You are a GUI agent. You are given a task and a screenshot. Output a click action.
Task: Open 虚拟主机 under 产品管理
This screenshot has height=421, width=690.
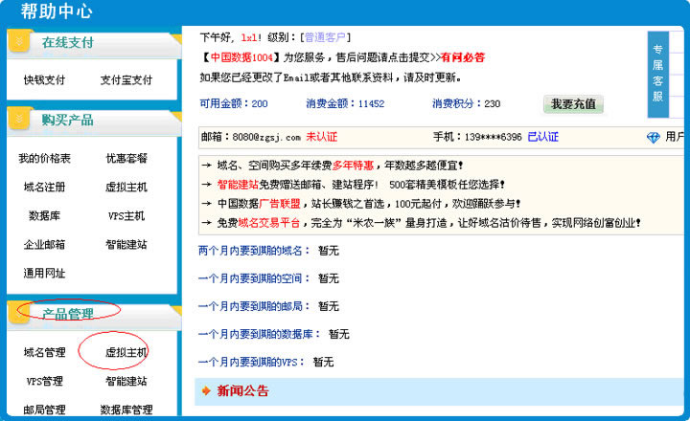pyautogui.click(x=126, y=353)
